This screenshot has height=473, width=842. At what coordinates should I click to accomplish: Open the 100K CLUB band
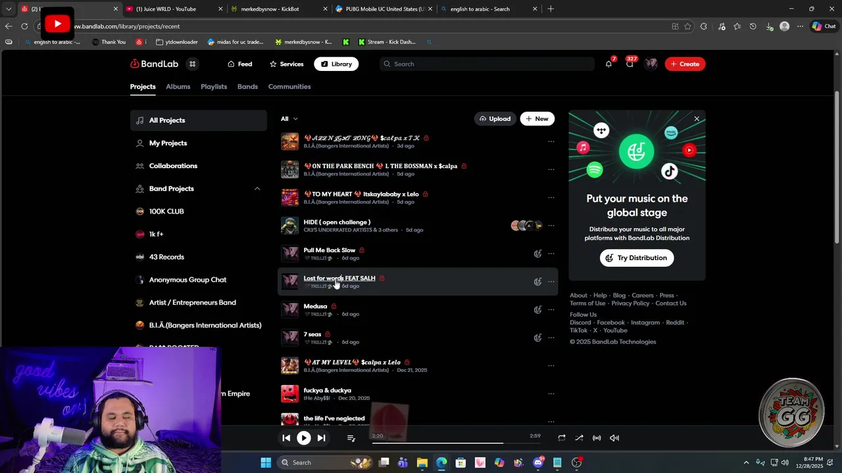[x=198, y=212]
